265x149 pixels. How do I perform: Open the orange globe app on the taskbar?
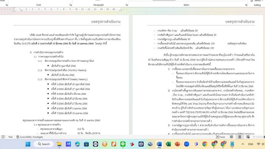105,144
